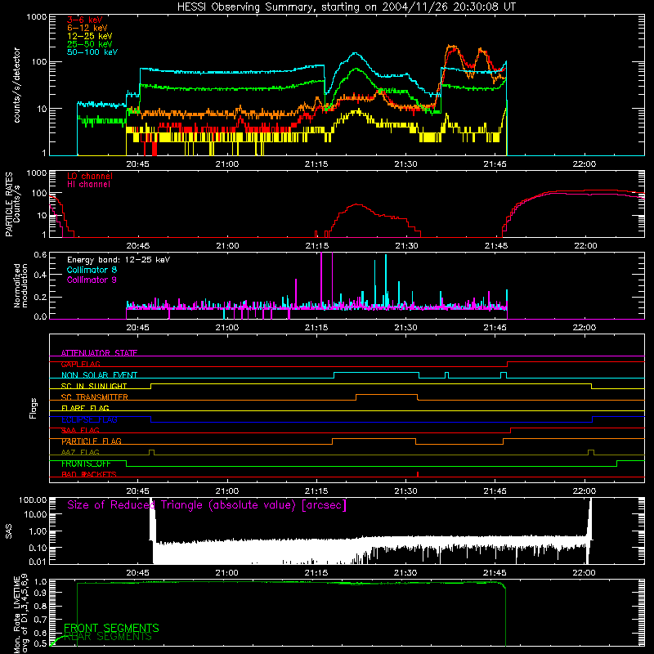
Task: Select the '50-100 keV' cyan legend label
Action: (92, 52)
